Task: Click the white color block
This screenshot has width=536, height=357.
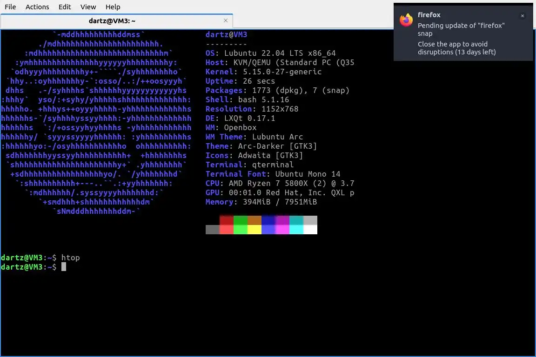Action: pyautogui.click(x=310, y=230)
